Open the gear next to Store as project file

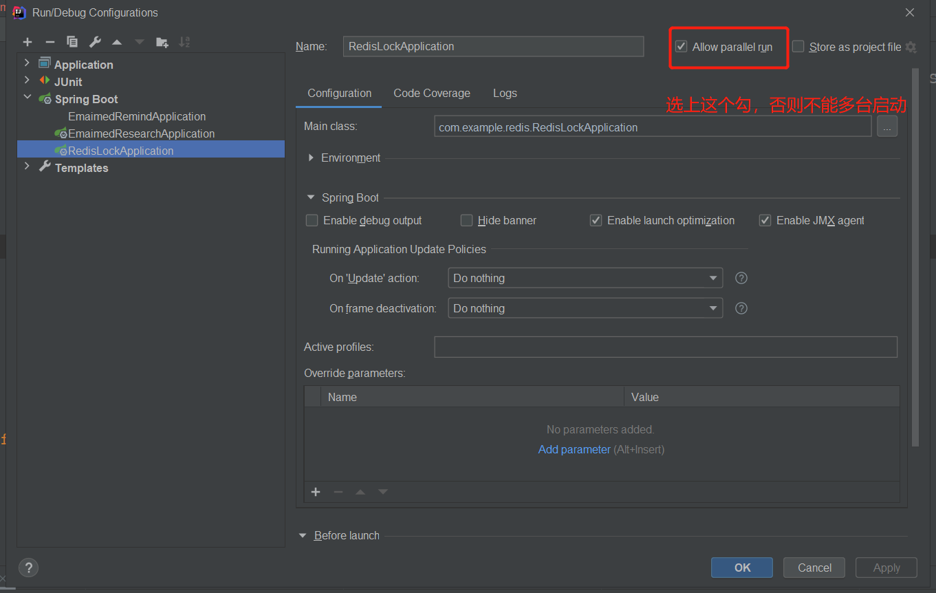911,47
